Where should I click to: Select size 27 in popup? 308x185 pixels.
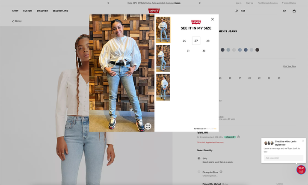click(196, 41)
